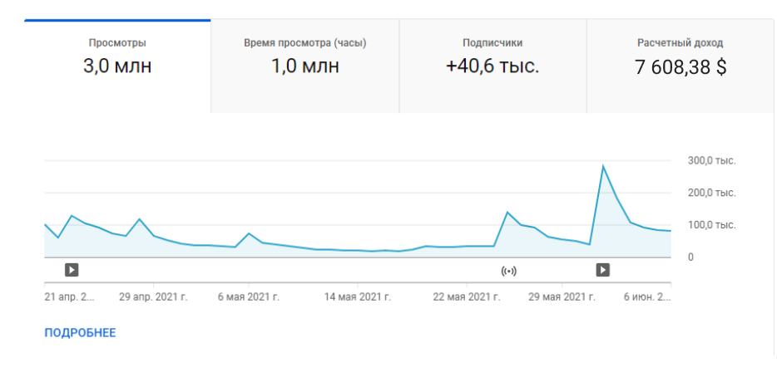Click the +40,6 тыс. subscribers value
The width and height of the screenshot is (777, 377).
(492, 66)
